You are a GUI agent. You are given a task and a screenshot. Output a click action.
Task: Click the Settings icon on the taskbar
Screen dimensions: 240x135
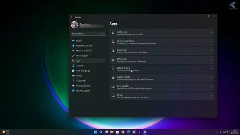145,132
